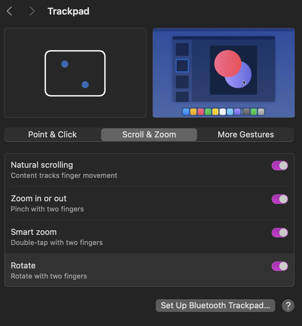Click the upper-left blue finger dot
The width and height of the screenshot is (302, 326).
click(65, 64)
